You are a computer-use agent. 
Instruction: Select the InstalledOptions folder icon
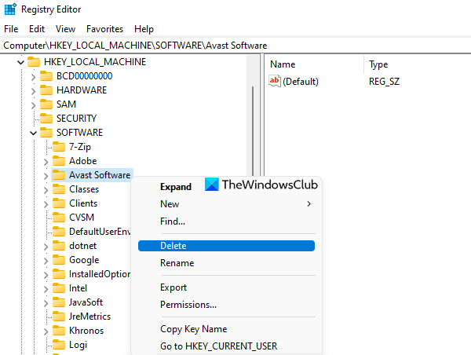coord(59,274)
